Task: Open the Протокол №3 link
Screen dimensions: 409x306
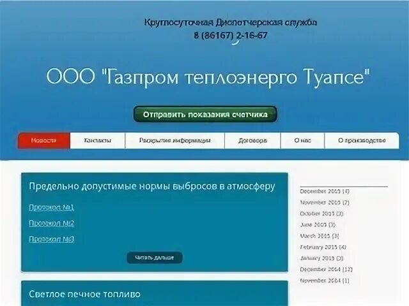Action: tap(51, 239)
